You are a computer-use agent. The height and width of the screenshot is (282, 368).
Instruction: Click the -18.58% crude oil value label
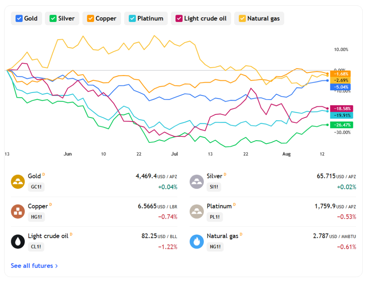342,109
